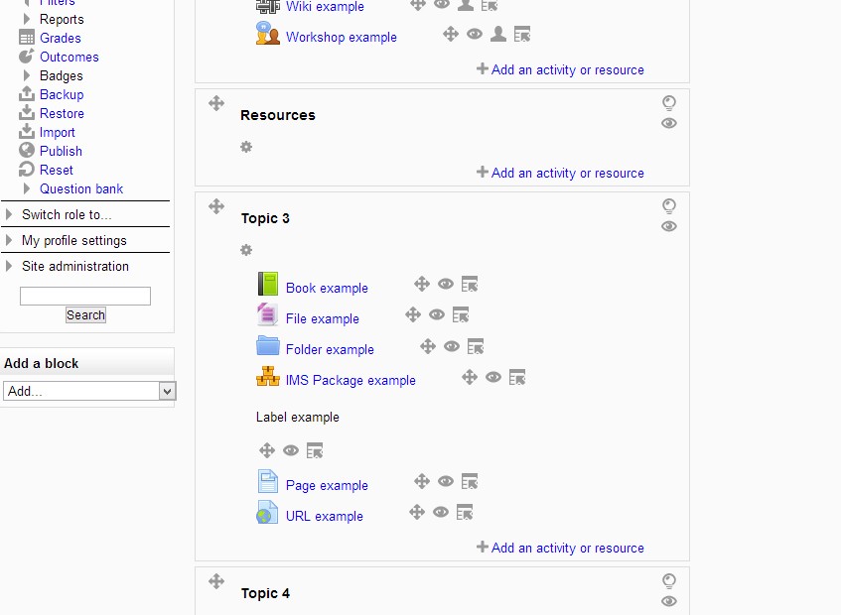Click the move icon for Book example

(422, 284)
